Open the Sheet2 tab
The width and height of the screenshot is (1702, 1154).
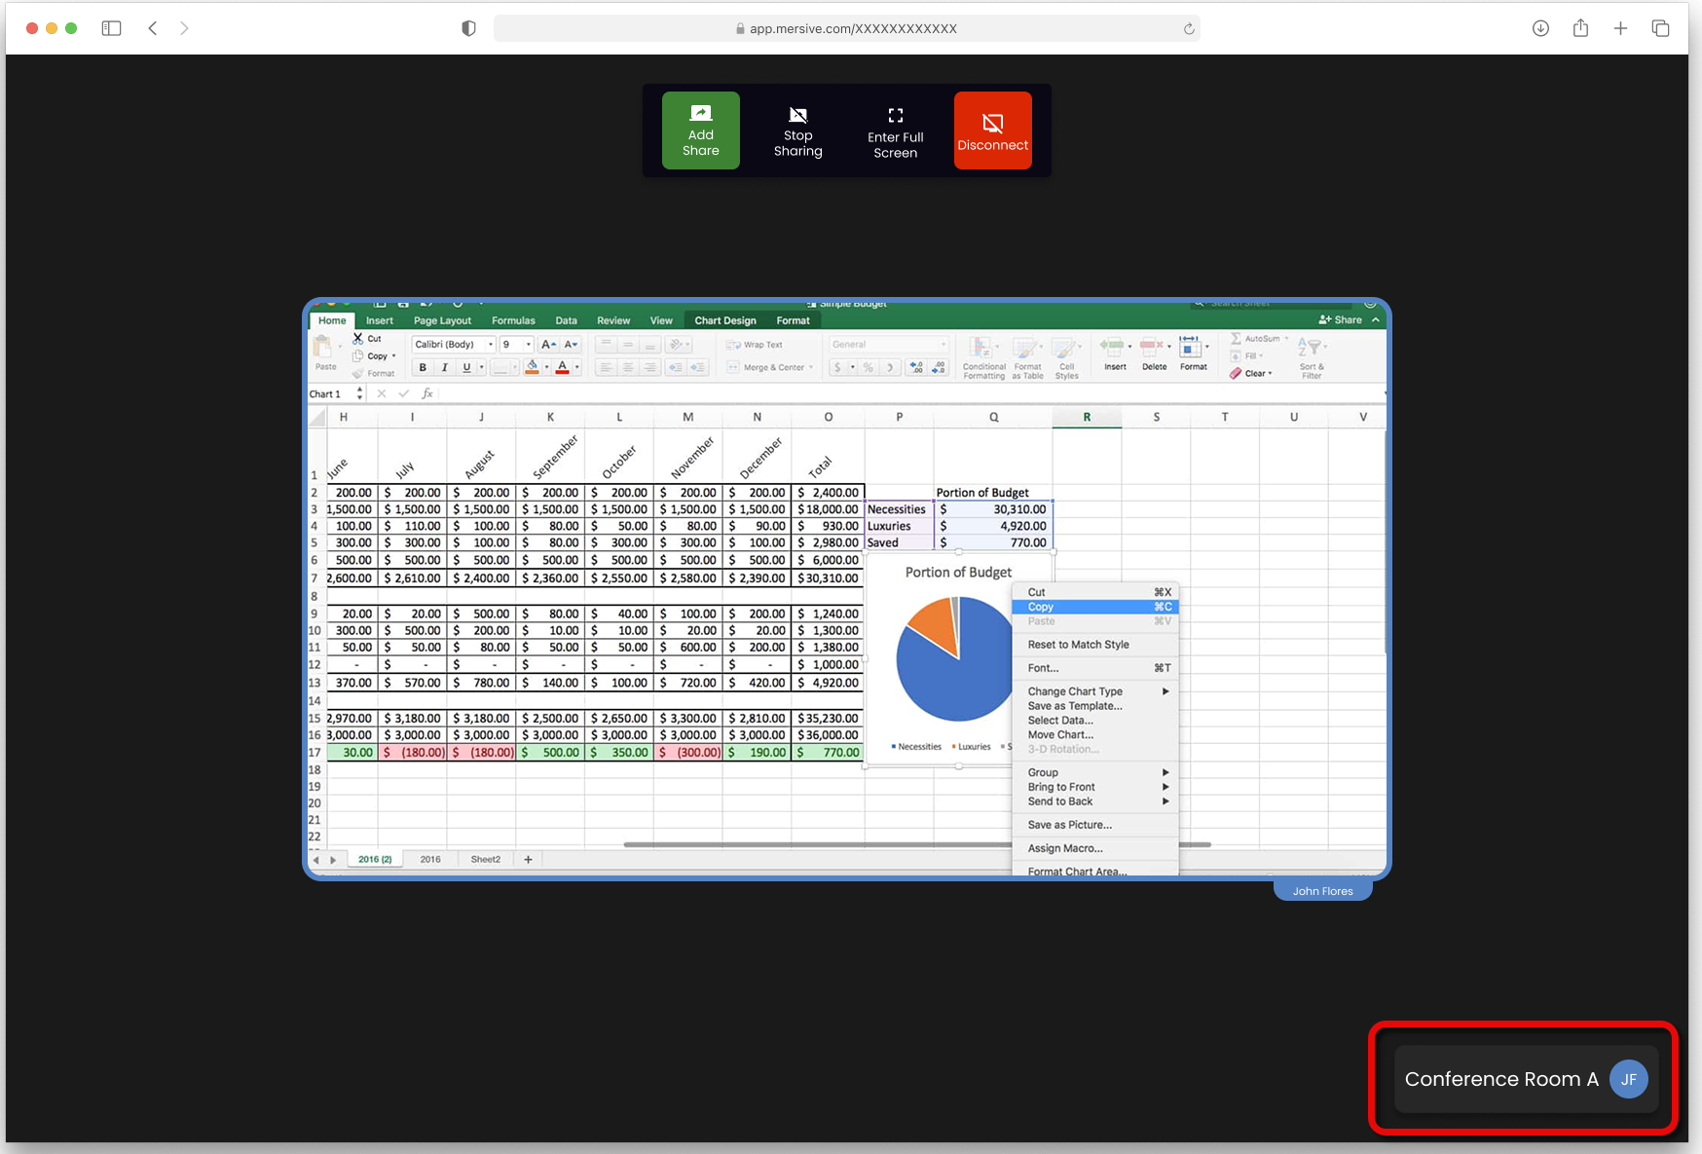coord(485,859)
